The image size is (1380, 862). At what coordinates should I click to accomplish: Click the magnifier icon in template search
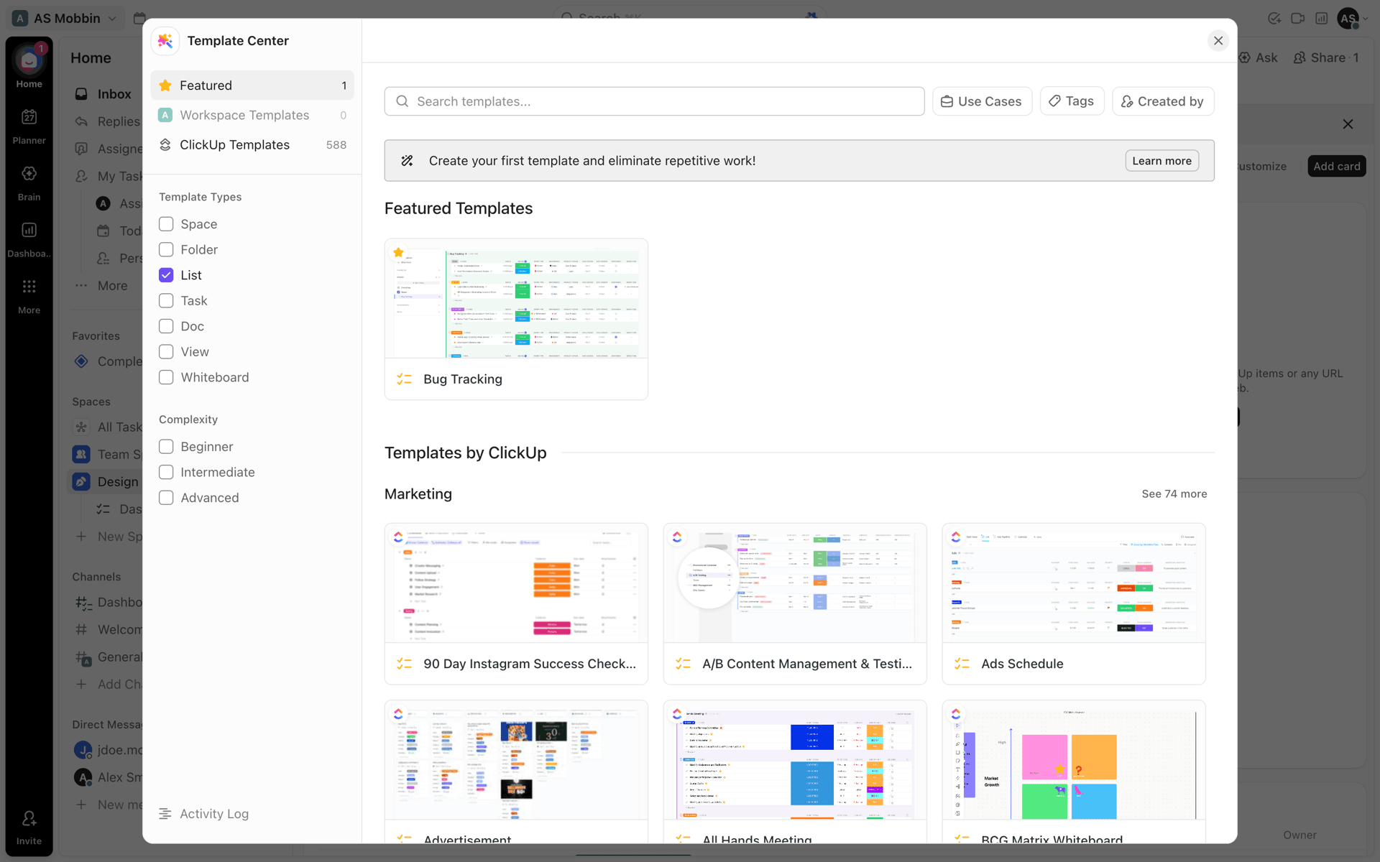(402, 101)
